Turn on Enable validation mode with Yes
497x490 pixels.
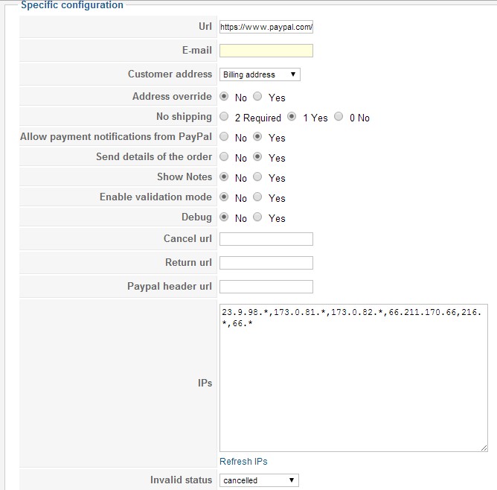[257, 197]
